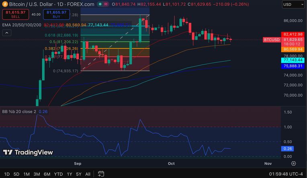The image size is (307, 178).
Task: Click the EMA 20/50/100/200 indicator label
Action: click(x=22, y=25)
